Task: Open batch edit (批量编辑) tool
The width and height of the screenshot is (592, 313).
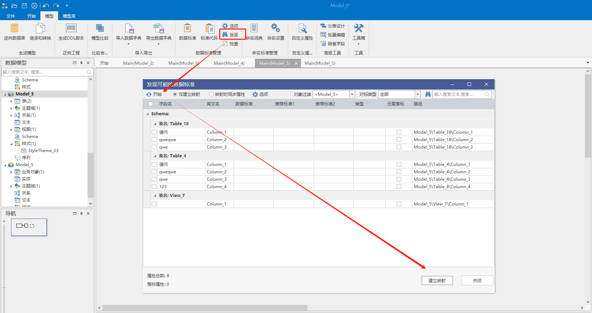Action: click(x=333, y=35)
